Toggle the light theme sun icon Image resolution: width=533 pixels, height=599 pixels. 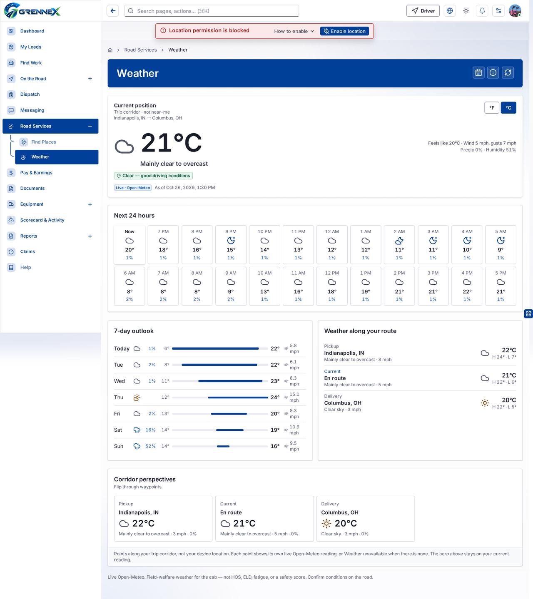click(466, 11)
